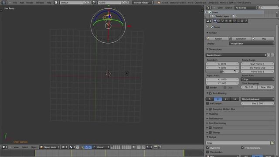Select the Texture properties tab icon
This screenshot has width=279, height=157.
click(x=242, y=21)
